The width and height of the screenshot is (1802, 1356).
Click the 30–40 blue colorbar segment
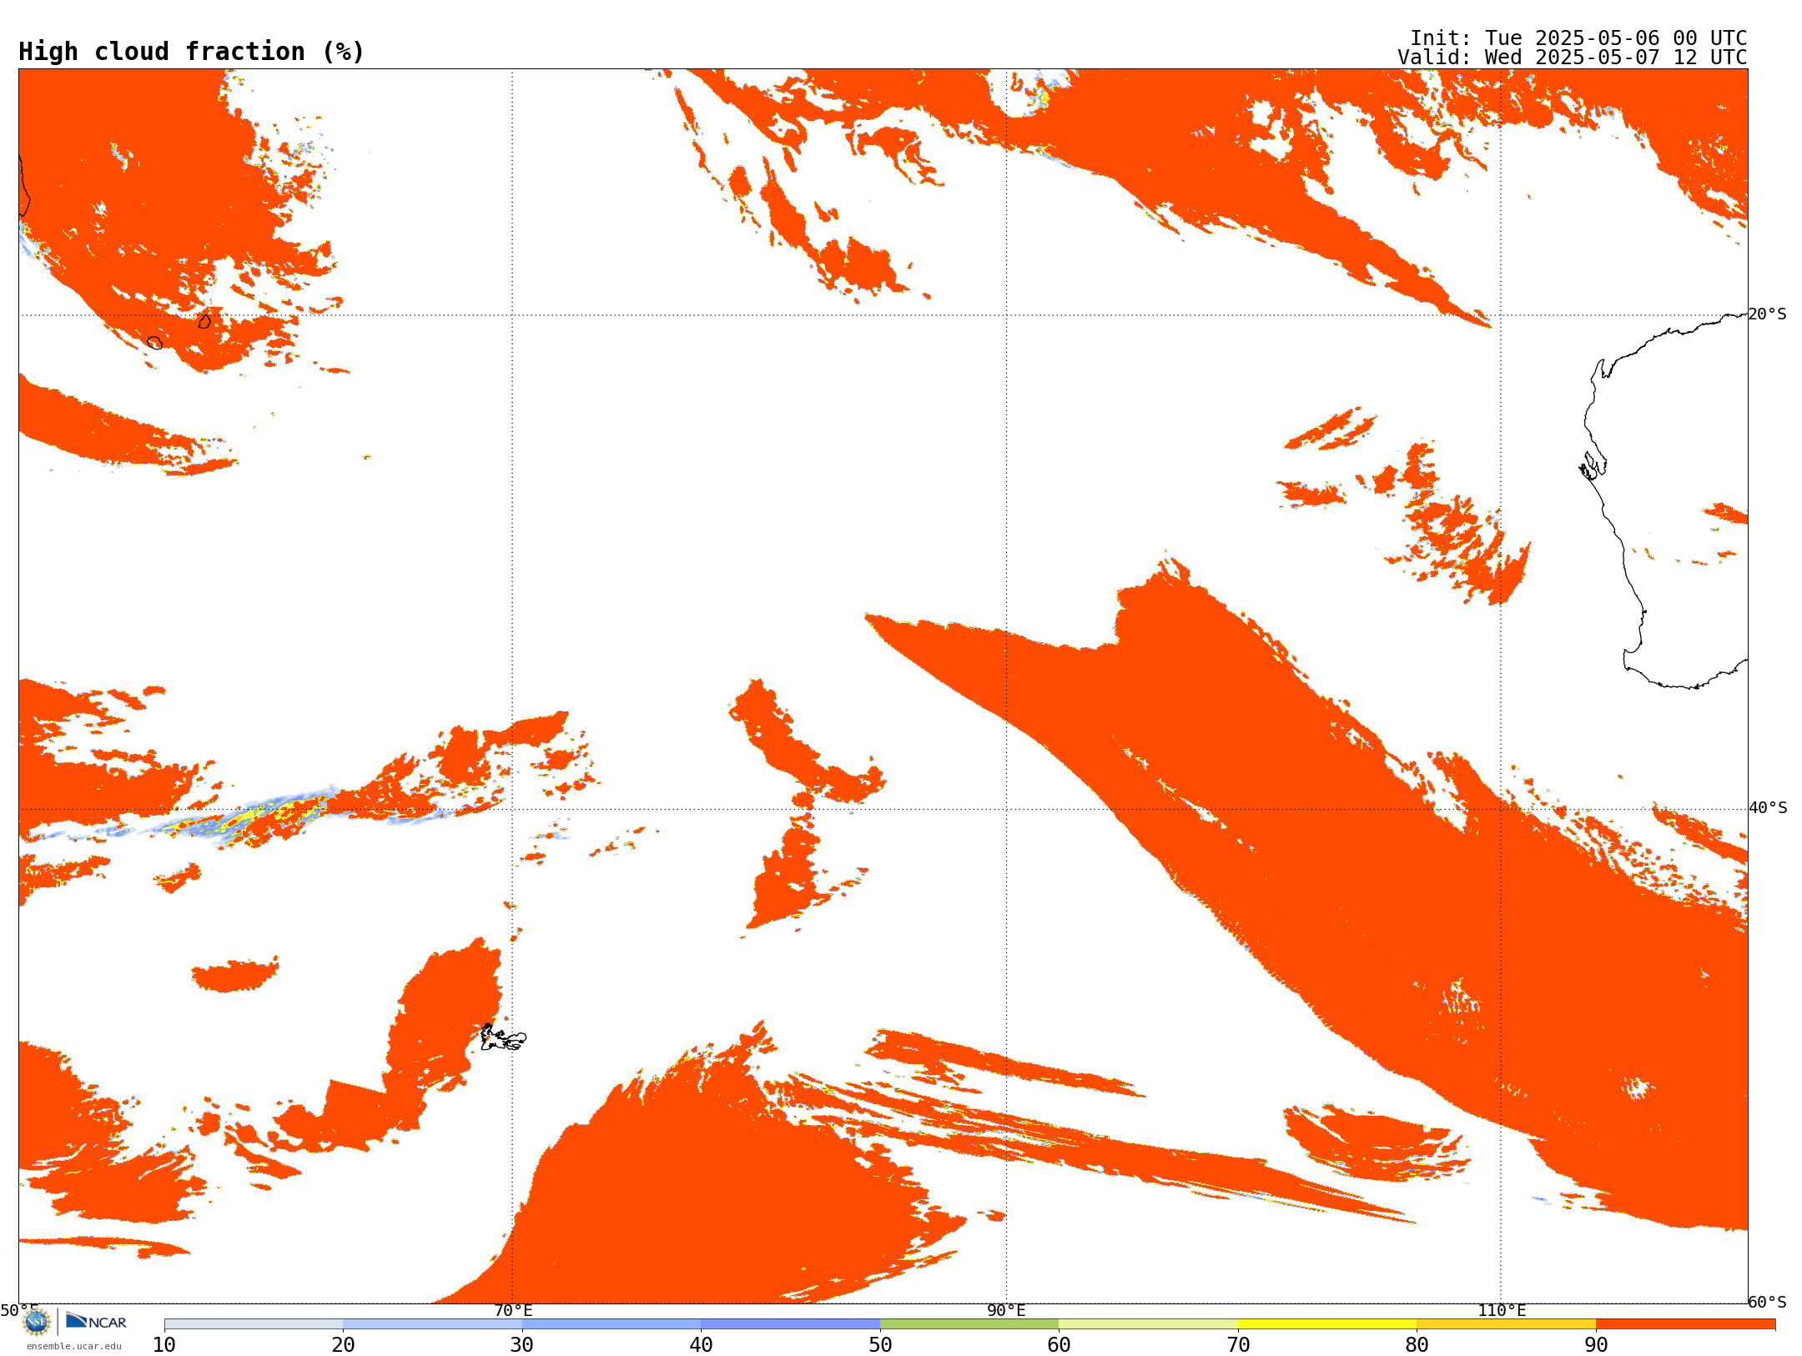[612, 1324]
